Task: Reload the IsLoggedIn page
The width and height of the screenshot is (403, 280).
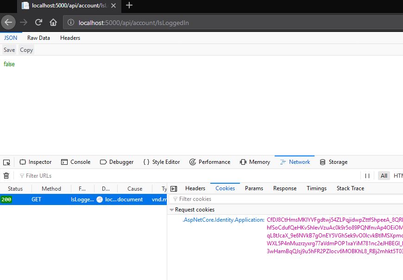Action: coord(38,23)
